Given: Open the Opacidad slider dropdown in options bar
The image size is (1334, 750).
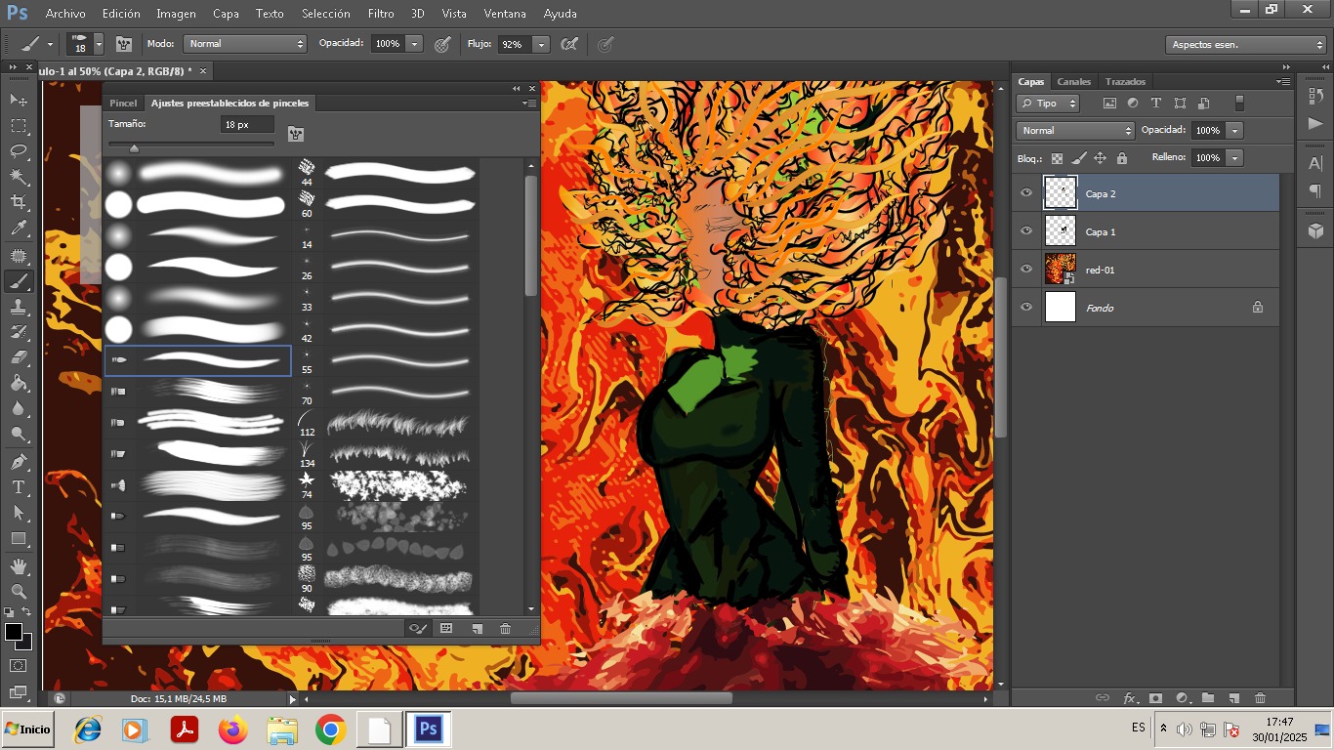Looking at the screenshot, I should pyautogui.click(x=414, y=44).
